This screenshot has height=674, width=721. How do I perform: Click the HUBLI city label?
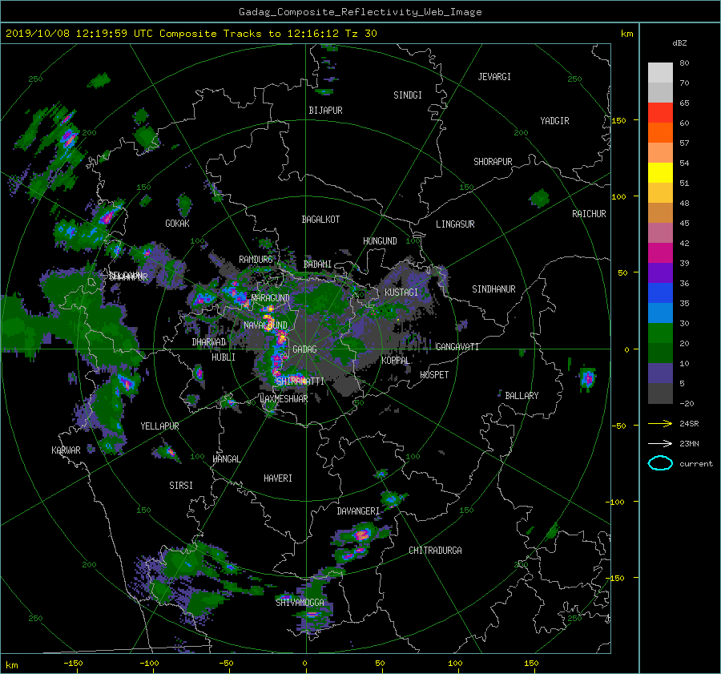coord(224,357)
